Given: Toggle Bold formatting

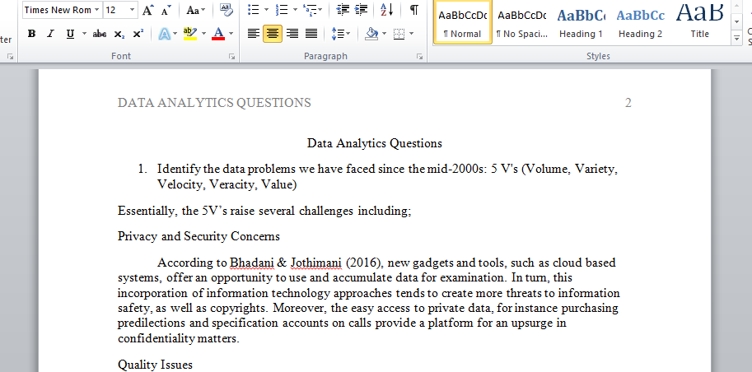Looking at the screenshot, I should click(x=31, y=34).
